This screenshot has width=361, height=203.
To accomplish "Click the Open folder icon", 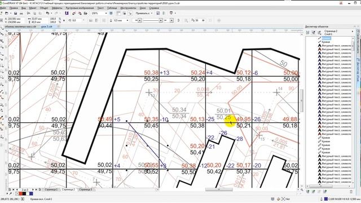I will [6, 14].
